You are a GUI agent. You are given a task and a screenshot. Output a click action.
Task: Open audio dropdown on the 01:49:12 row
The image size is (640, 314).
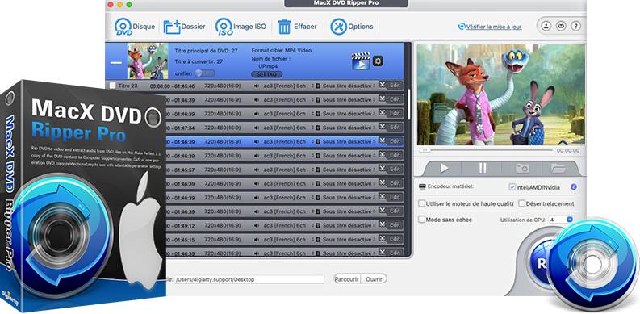tap(313, 225)
